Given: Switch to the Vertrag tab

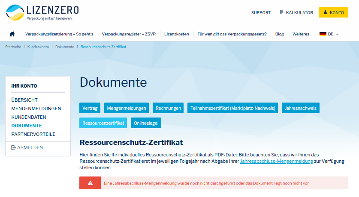Looking at the screenshot, I should 90,108.
